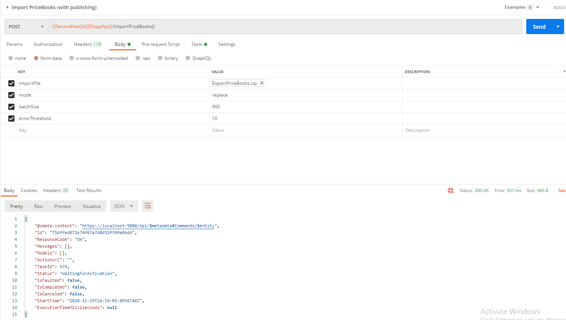The width and height of the screenshot is (566, 320).
Task: Click the 'mode' key cell
Action: click(x=112, y=95)
